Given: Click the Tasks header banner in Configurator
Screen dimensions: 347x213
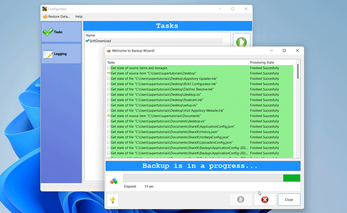Looking at the screenshot, I should click(168, 26).
